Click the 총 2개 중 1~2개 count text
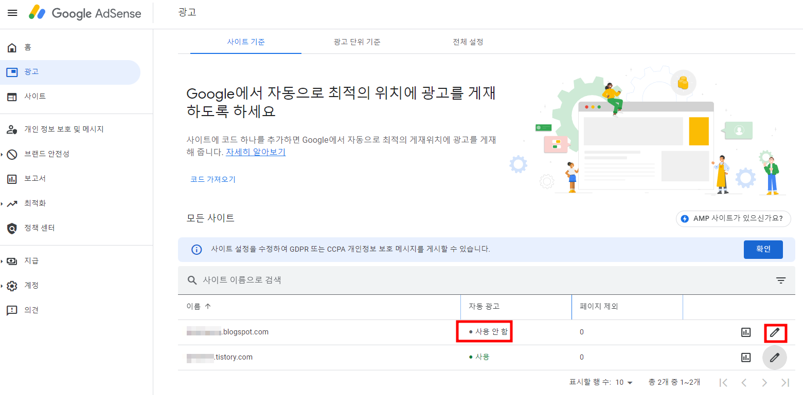The width and height of the screenshot is (803, 395). tap(674, 382)
